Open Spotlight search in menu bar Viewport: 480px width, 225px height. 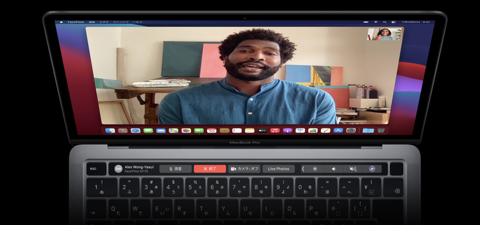384,22
